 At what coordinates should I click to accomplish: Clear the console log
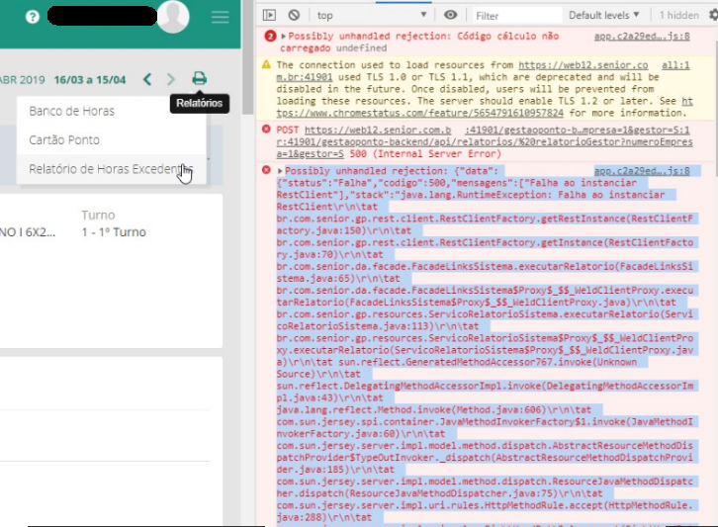[x=294, y=15]
